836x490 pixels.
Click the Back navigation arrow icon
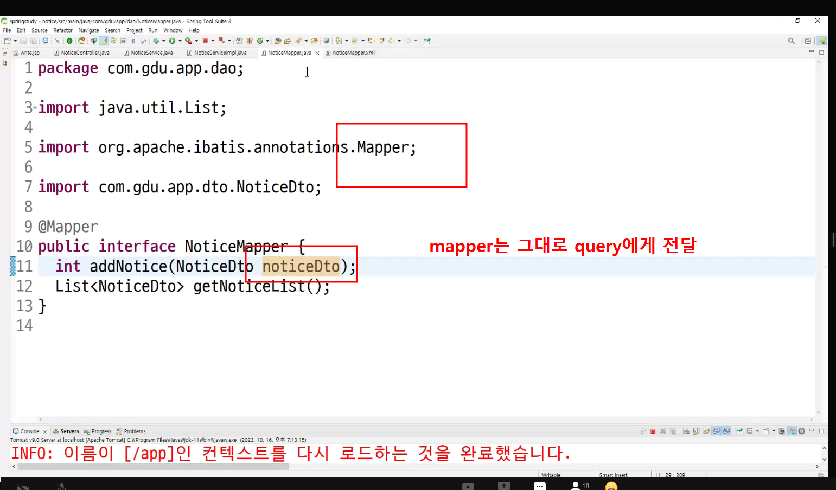click(391, 41)
